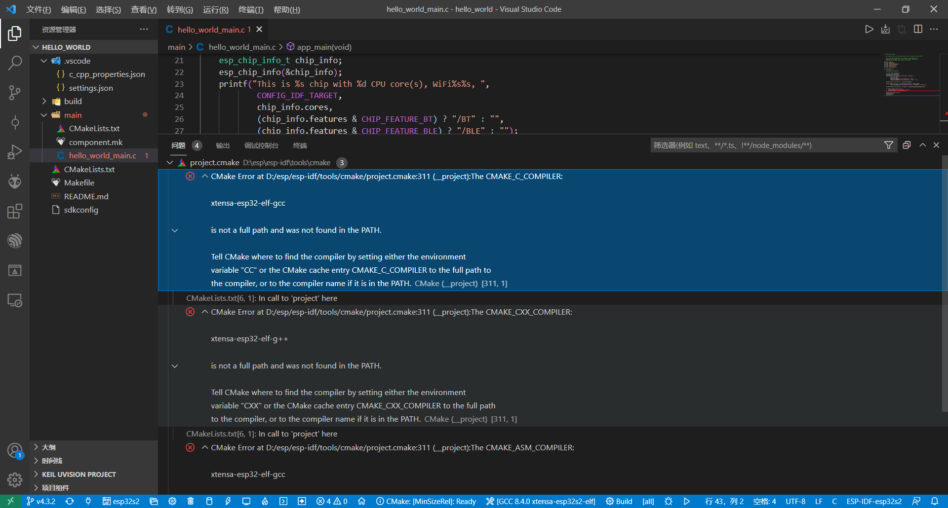Click the Run code play icon in editor toolbar

click(869, 29)
